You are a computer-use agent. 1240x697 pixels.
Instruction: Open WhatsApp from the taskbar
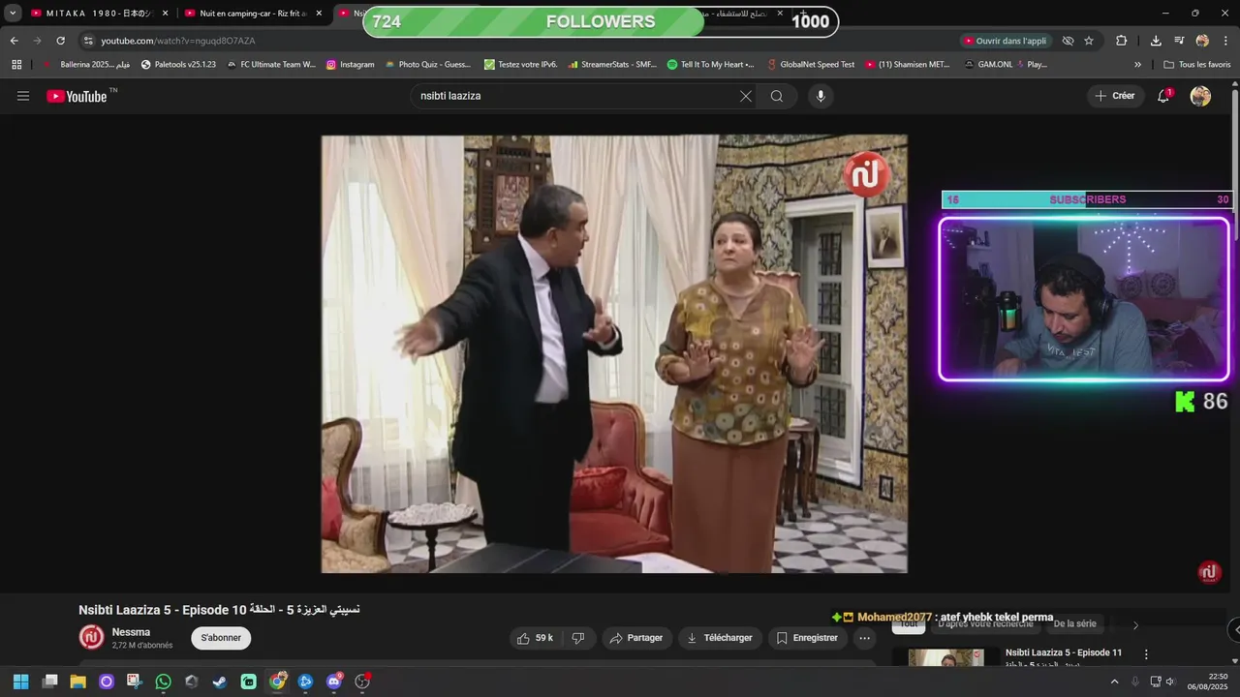163,682
